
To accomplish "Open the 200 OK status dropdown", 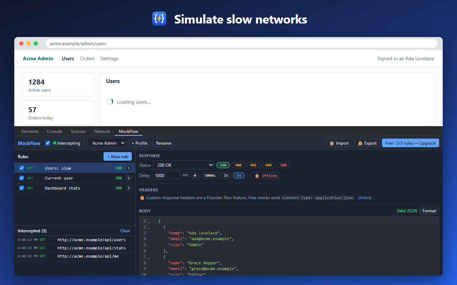I will tap(184, 165).
